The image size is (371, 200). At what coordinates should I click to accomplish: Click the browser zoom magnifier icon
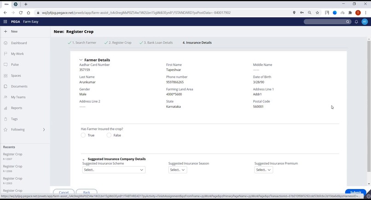(309, 13)
